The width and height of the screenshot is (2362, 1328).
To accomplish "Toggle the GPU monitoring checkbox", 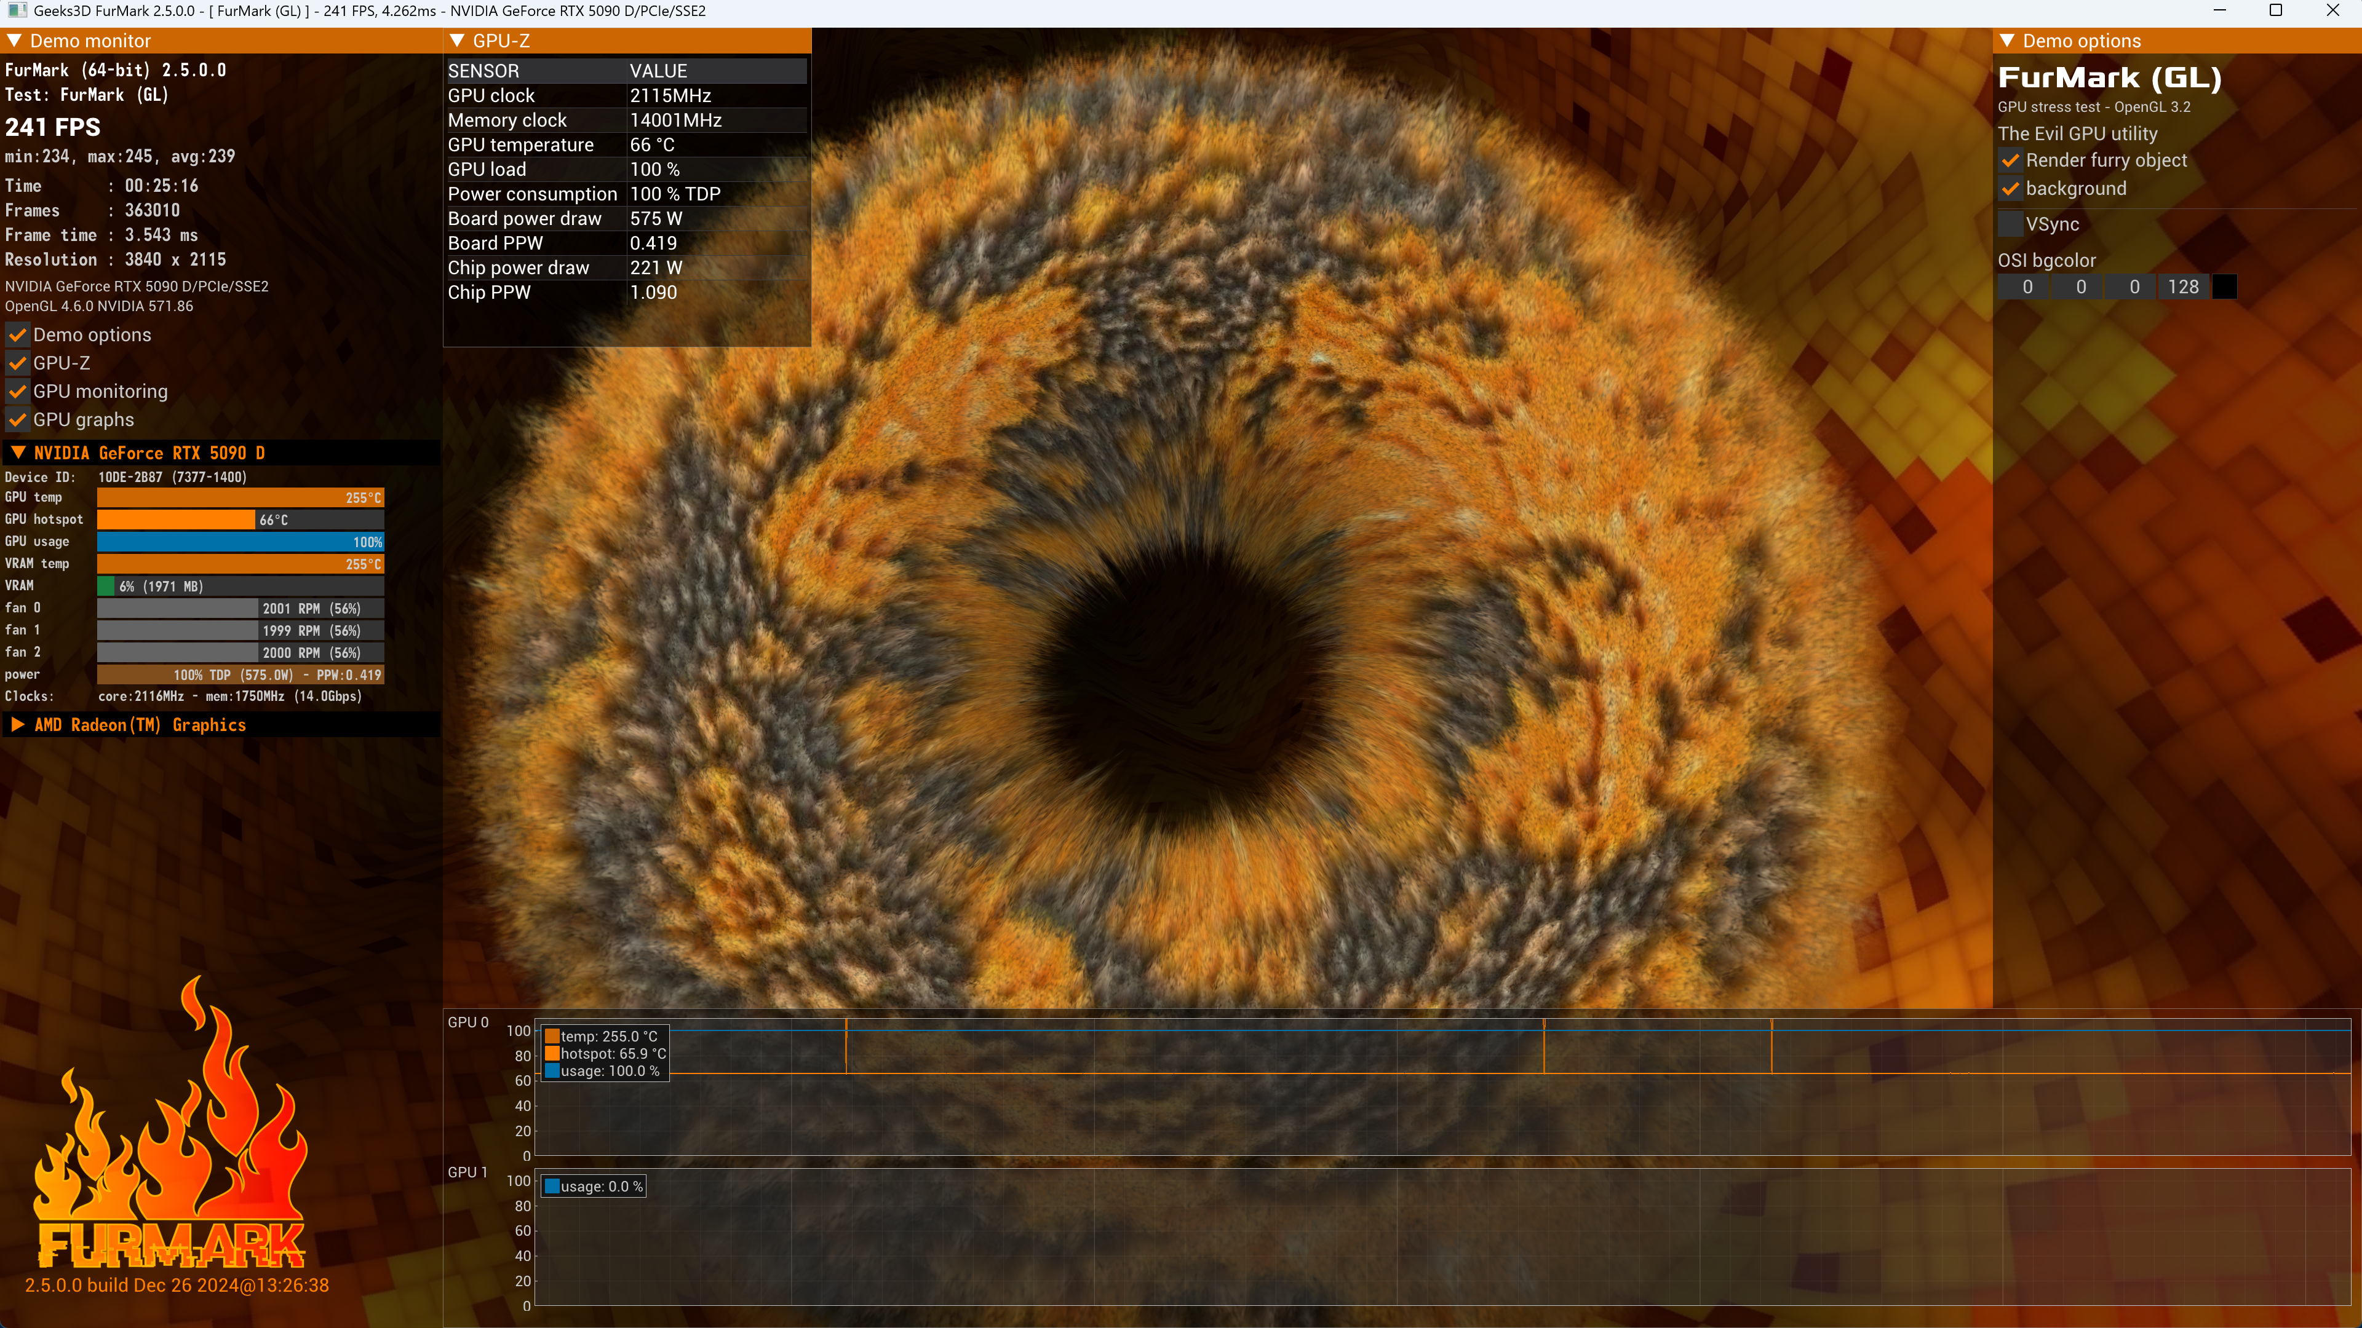I will 17,392.
